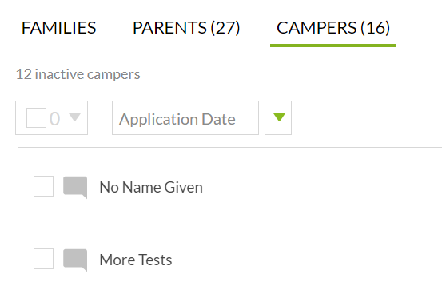Image resolution: width=442 pixels, height=290 pixels.
Task: Click the green underline beneath CAMPERS tab
Action: tap(333, 46)
